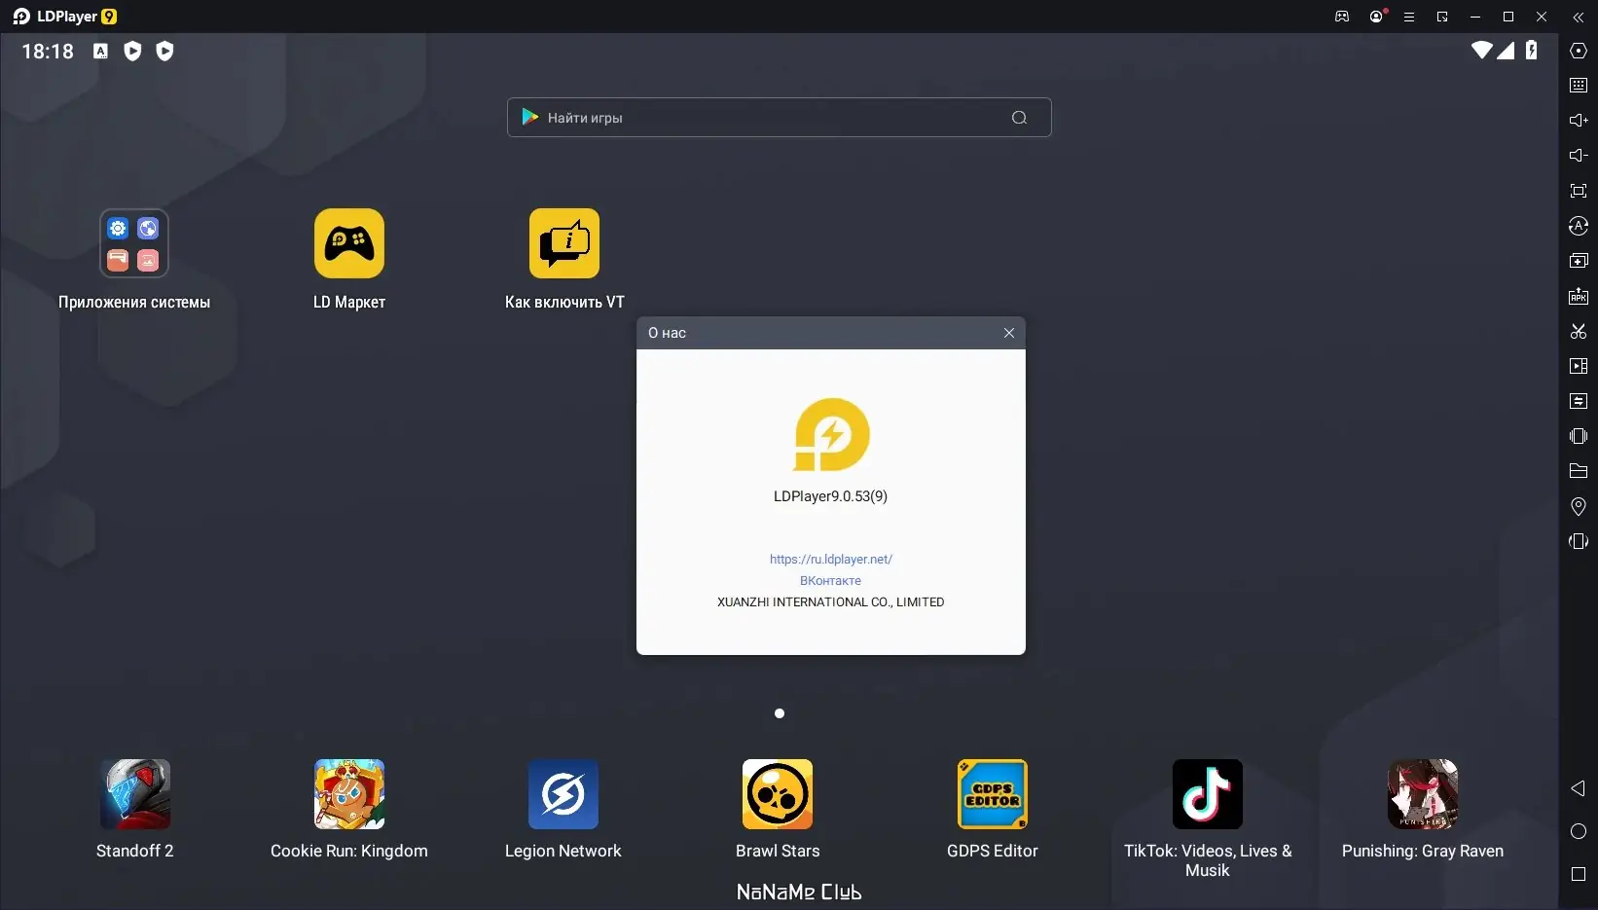Take a screenshot with scissors icon

click(x=1579, y=331)
